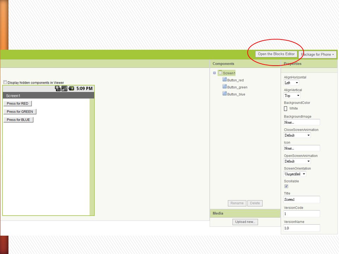339x254 pixels.
Task: Select Button_green in the Components tree
Action: (237, 87)
